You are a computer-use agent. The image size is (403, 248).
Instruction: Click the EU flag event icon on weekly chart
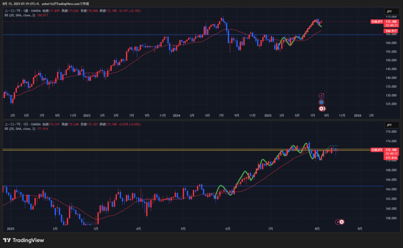coord(322,102)
